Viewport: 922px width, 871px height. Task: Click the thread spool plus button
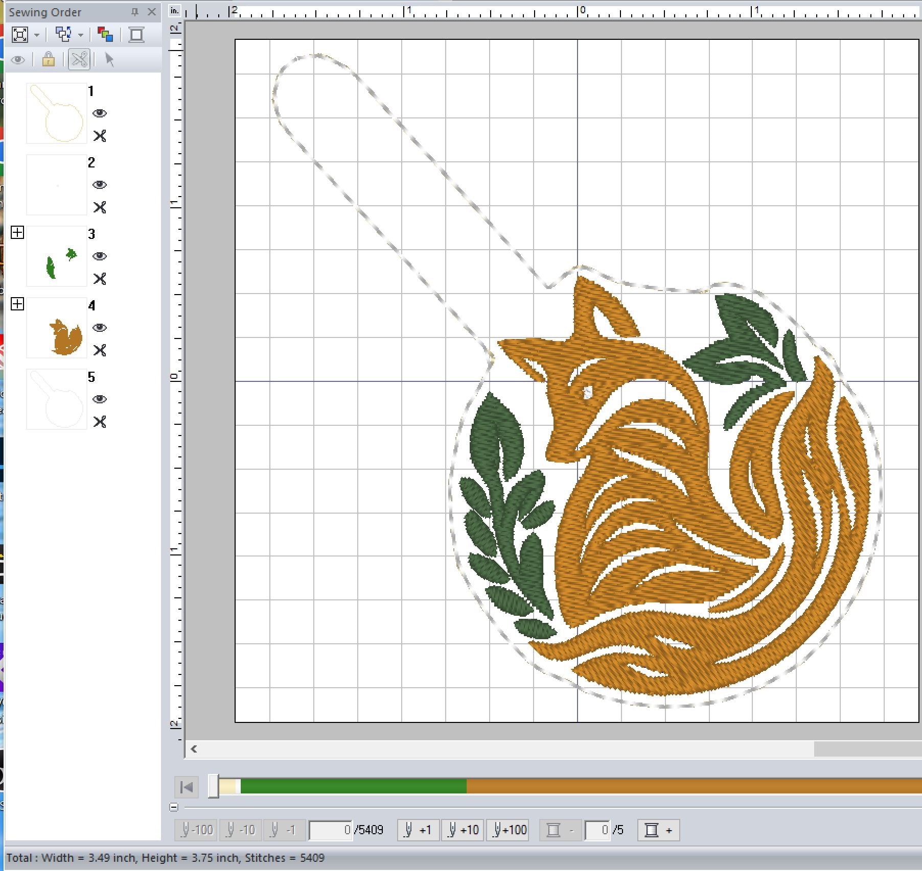click(658, 830)
